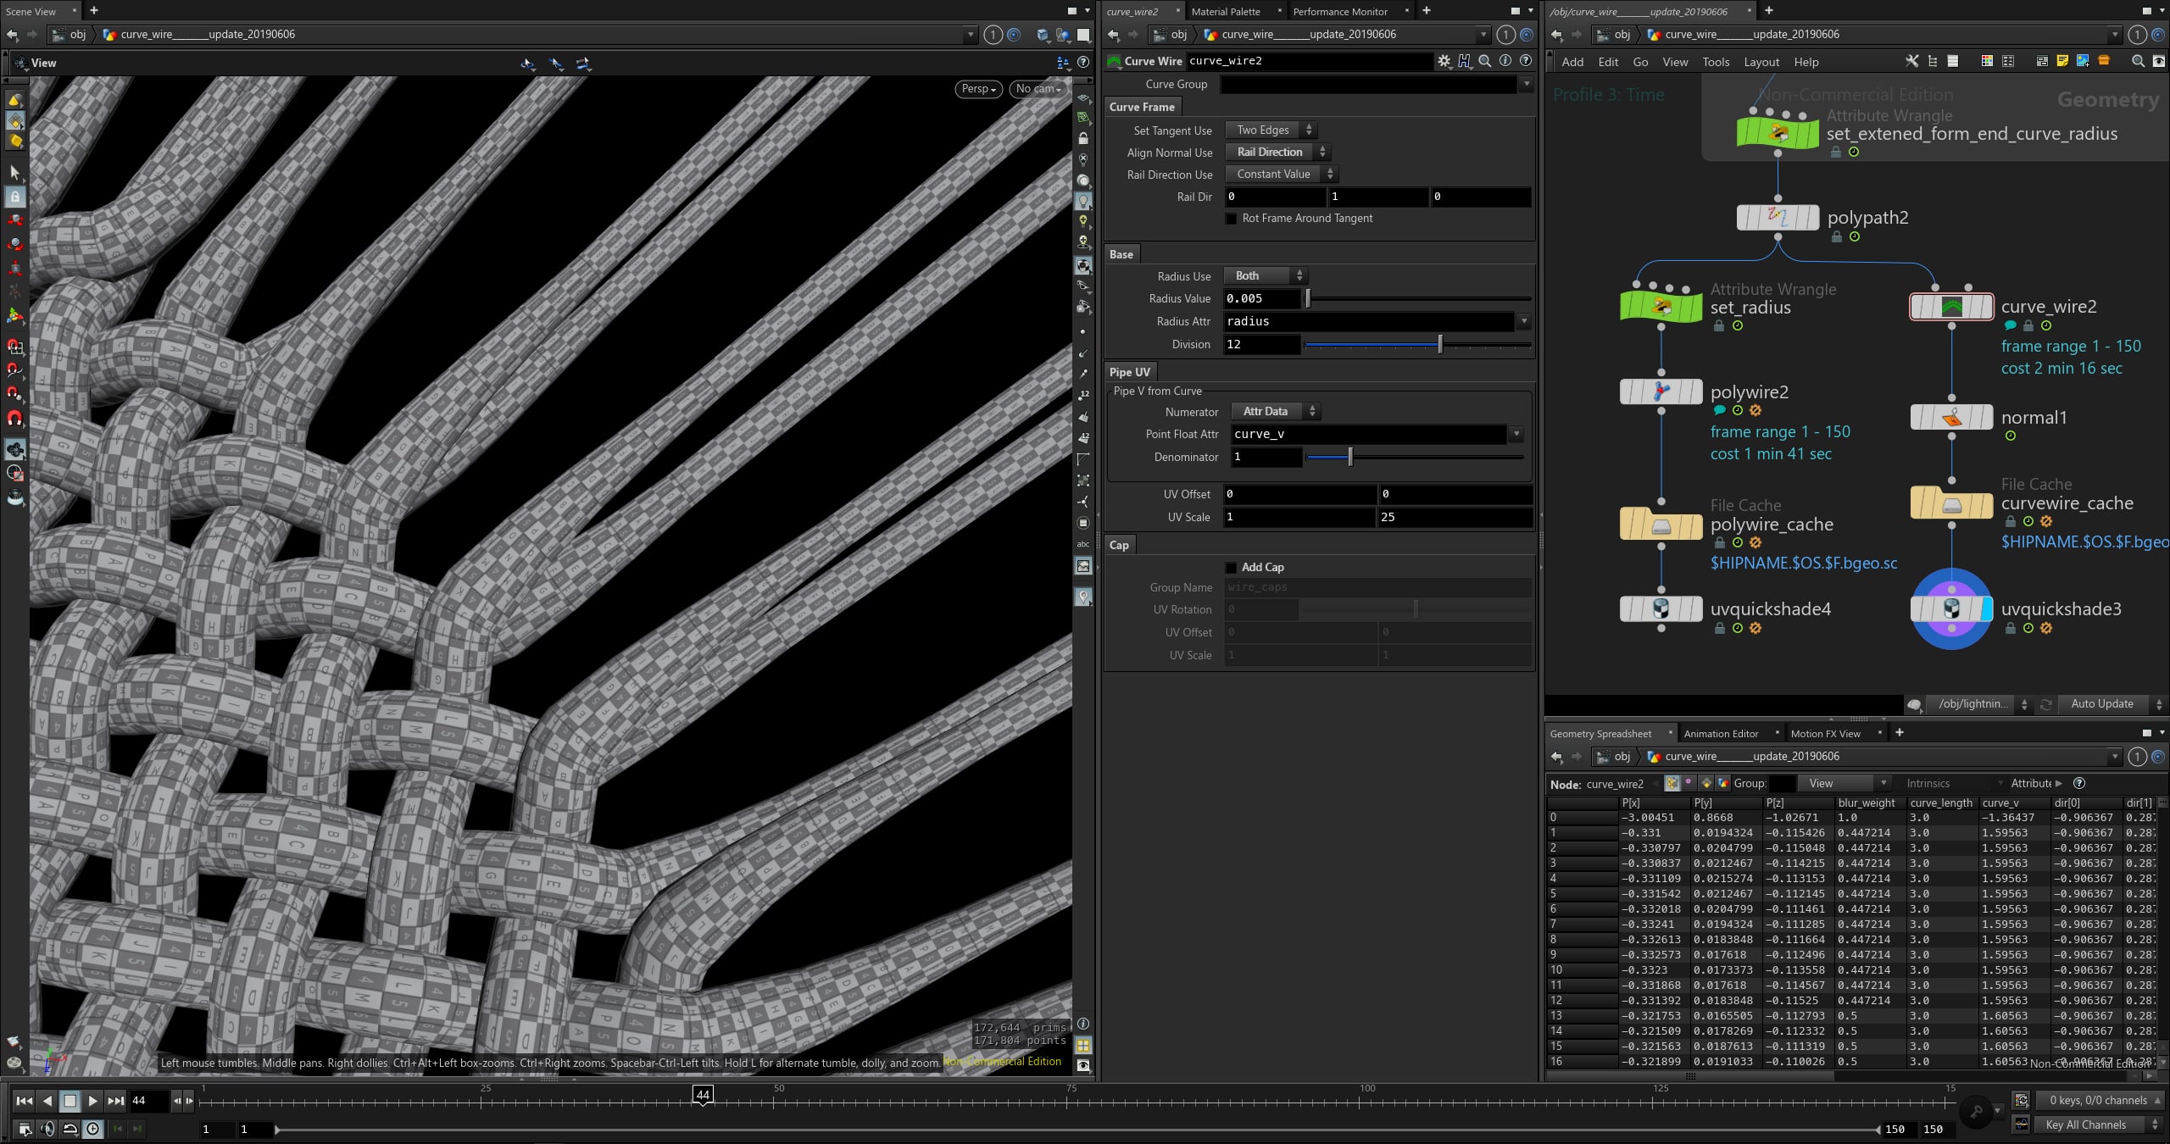This screenshot has height=1144, width=2170.
Task: Click the magnifying glass search icon in network editor
Action: [2137, 61]
